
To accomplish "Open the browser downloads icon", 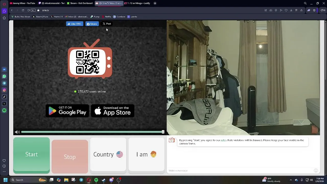I will point(291,10).
